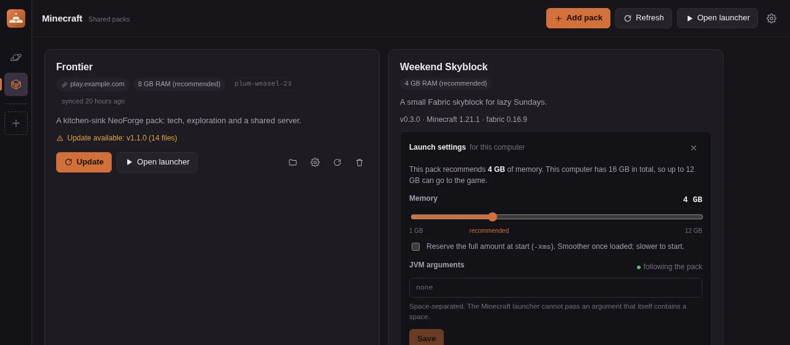Click the Minecraft header title
This screenshot has height=345, width=790.
62,18
